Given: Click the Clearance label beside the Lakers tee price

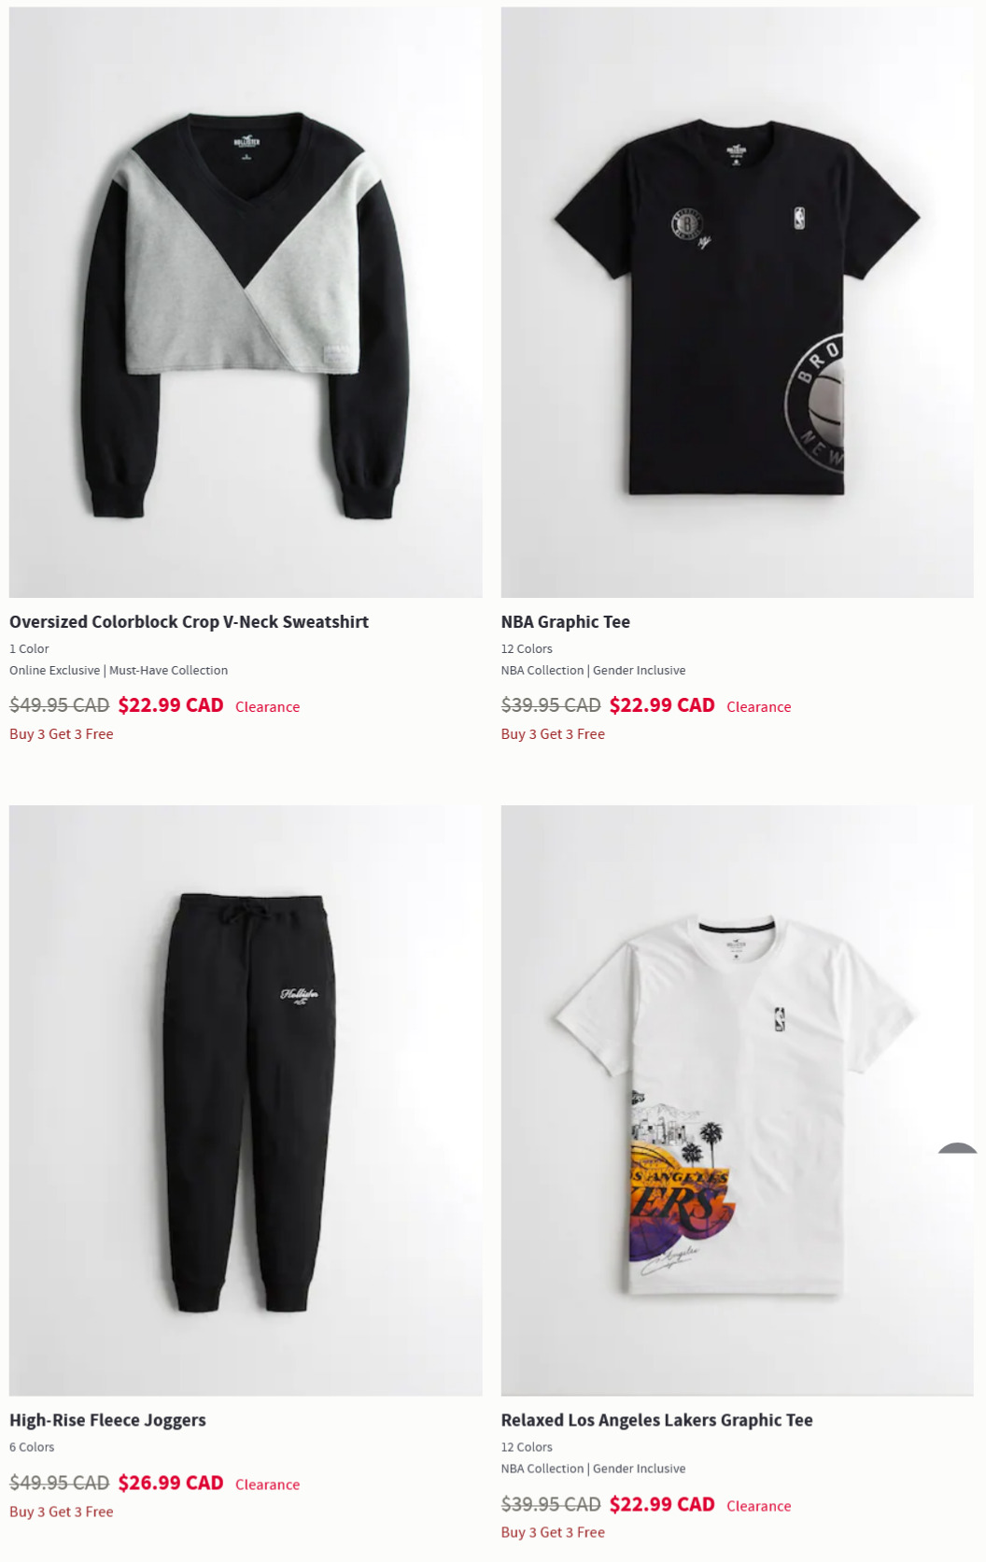Looking at the screenshot, I should (758, 1506).
